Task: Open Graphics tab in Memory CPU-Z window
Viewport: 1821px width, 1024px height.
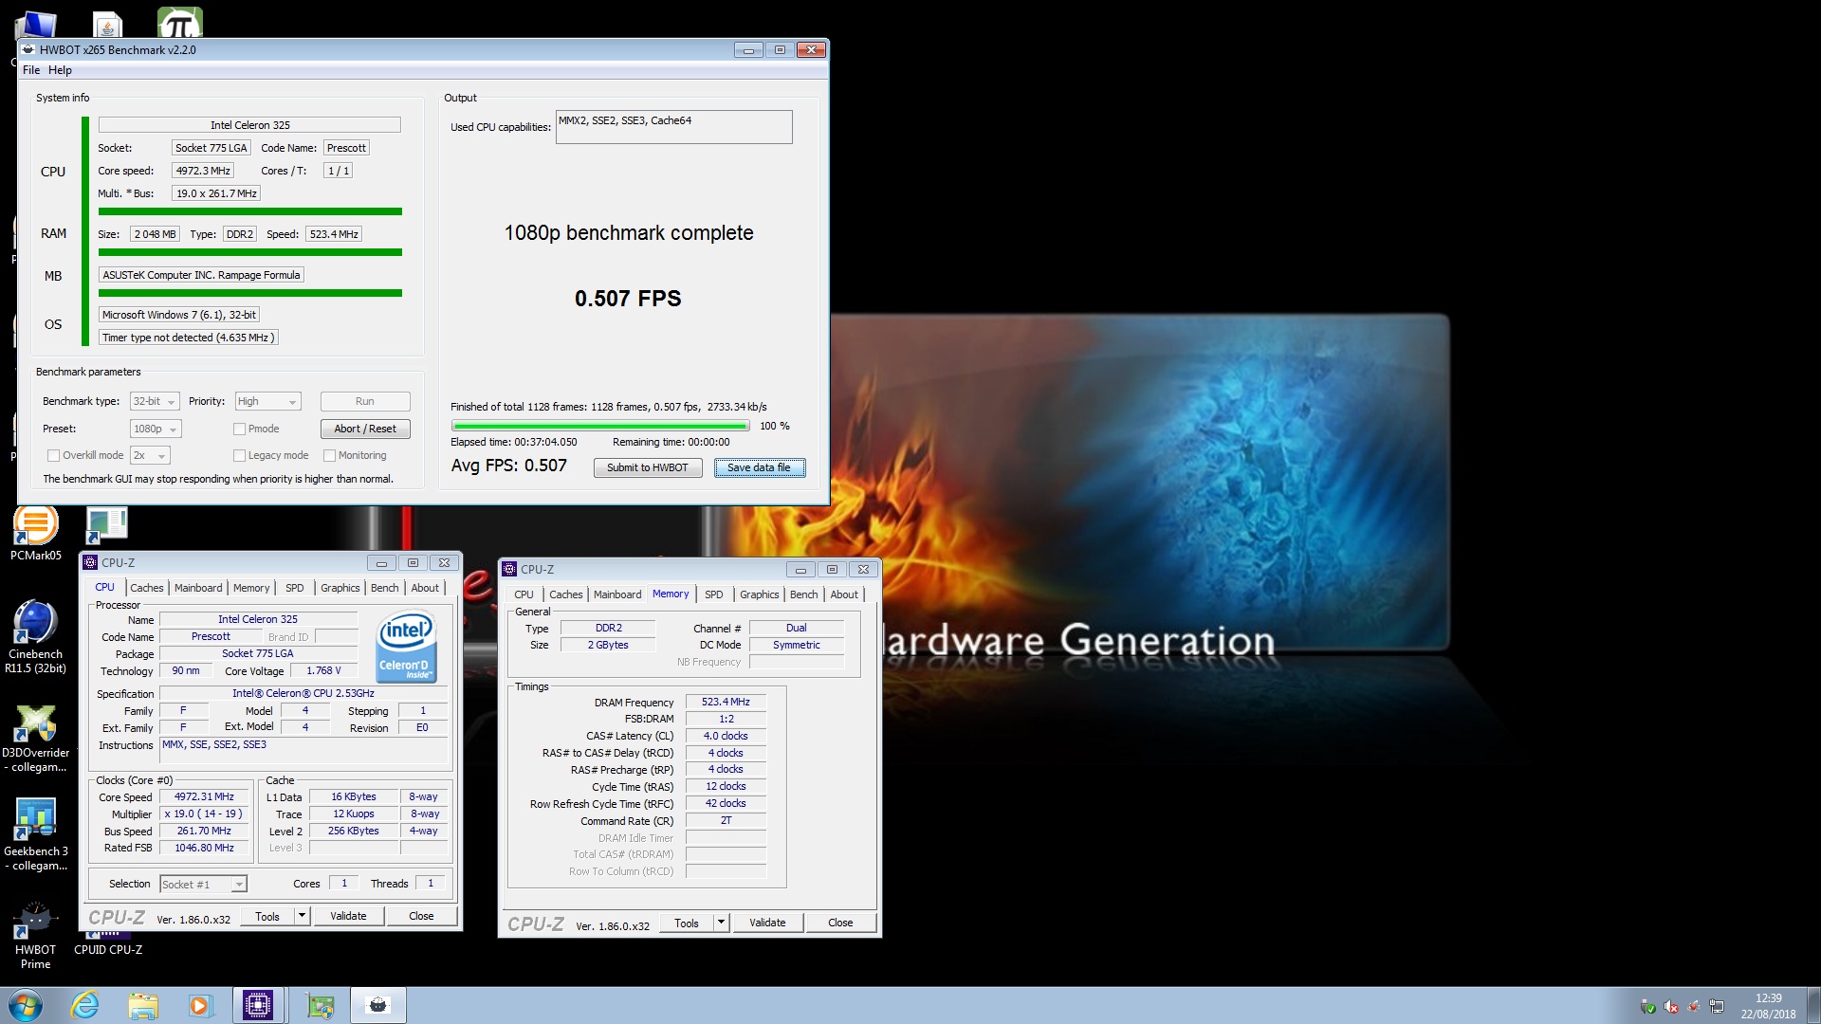Action: click(759, 594)
